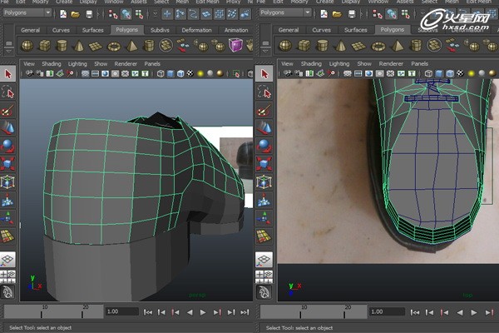Open scene folder icon in left window
499x333 pixels.
click(76, 14)
